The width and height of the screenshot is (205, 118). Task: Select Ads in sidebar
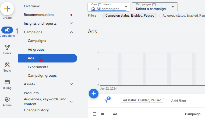(48, 58)
